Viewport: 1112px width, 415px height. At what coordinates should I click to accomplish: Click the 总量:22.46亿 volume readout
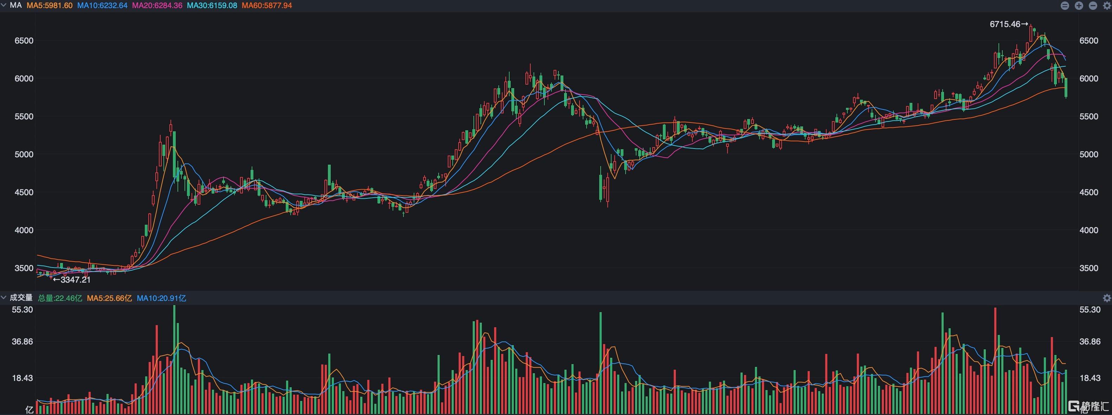point(60,298)
